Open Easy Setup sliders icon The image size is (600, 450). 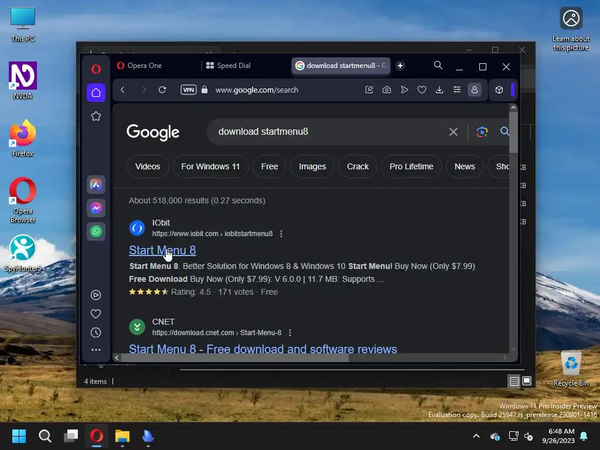click(x=457, y=90)
